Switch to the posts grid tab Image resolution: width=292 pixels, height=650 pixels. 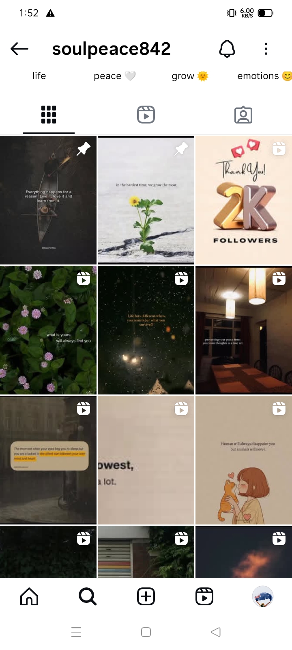click(49, 115)
